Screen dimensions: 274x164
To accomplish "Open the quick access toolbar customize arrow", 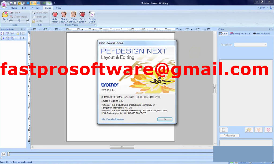I will 55,3.
